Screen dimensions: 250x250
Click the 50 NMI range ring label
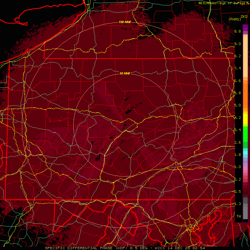tap(125, 73)
